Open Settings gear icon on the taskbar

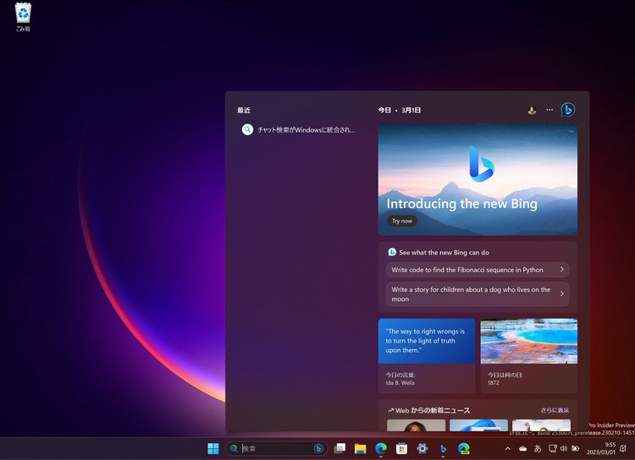click(422, 448)
